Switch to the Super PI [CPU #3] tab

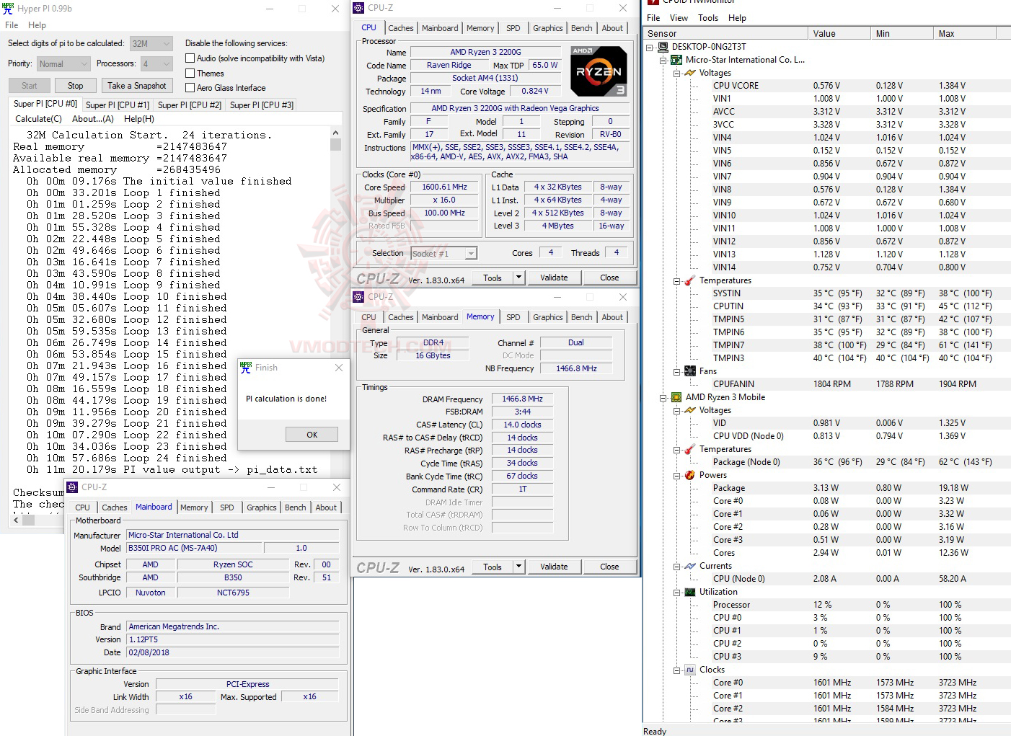coord(262,105)
